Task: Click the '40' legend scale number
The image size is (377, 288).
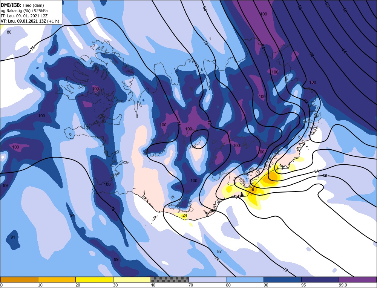Action: click(x=153, y=285)
